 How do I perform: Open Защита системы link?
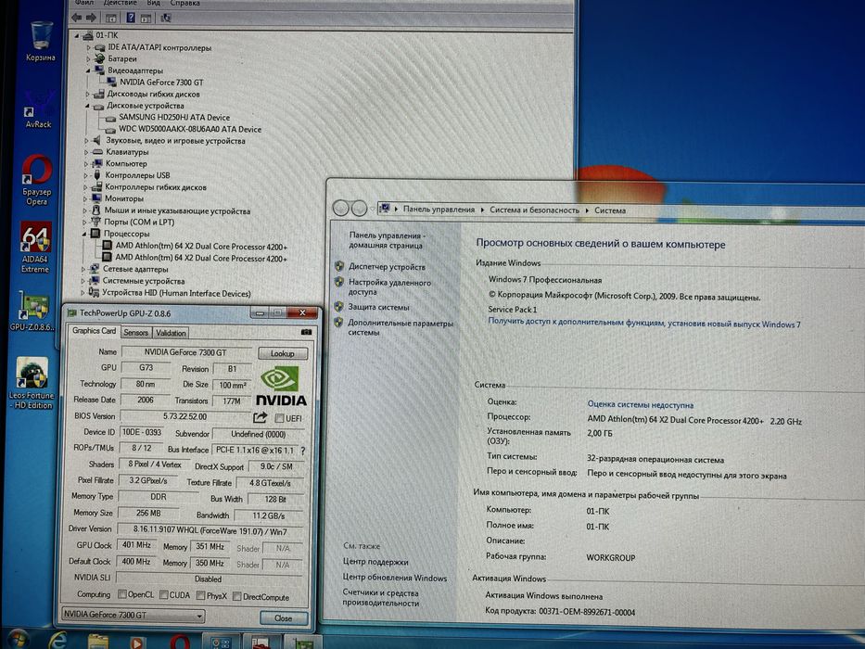click(x=378, y=307)
